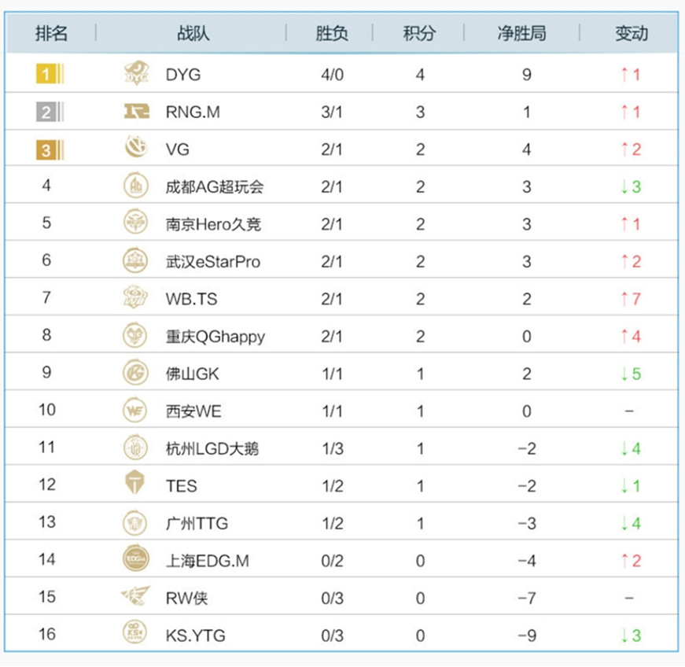Select the 上海EDG.M team name
The height and width of the screenshot is (667, 685).
208,561
